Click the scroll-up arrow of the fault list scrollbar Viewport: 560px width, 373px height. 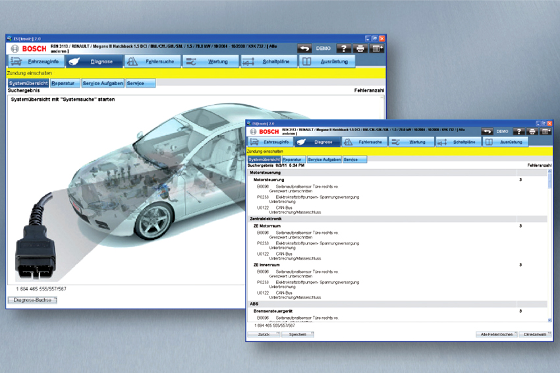click(x=549, y=172)
